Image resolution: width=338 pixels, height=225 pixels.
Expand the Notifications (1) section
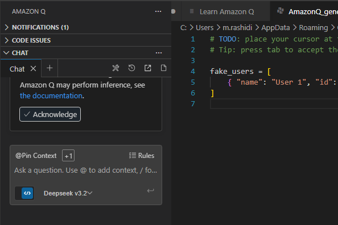coord(86,27)
